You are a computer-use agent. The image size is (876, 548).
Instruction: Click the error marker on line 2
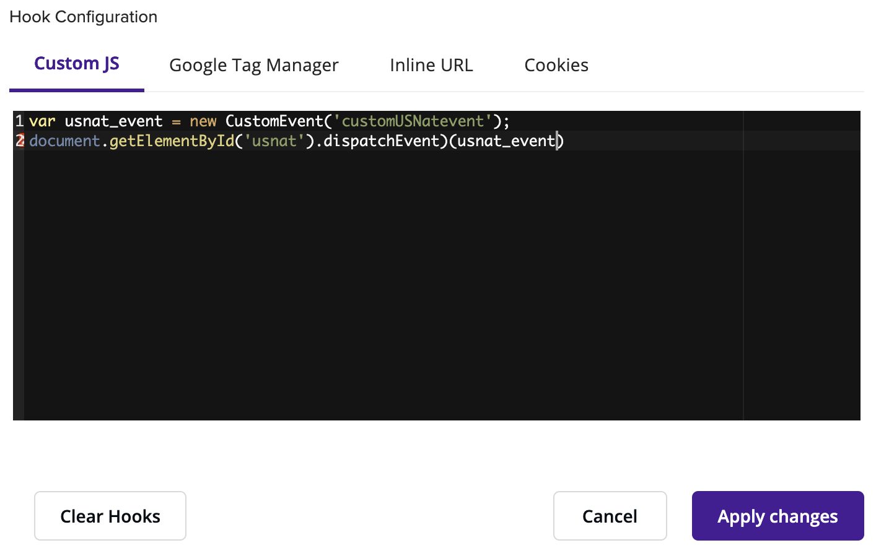coord(20,141)
